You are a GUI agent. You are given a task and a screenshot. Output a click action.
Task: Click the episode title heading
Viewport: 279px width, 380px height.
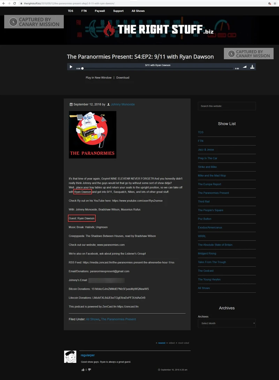click(140, 57)
